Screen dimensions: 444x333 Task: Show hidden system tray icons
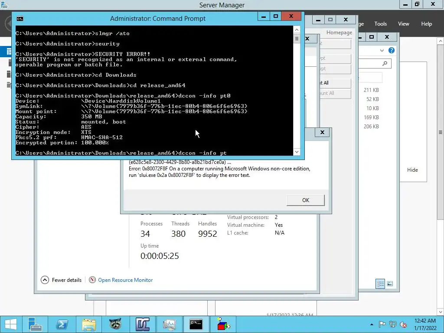tap(372, 324)
